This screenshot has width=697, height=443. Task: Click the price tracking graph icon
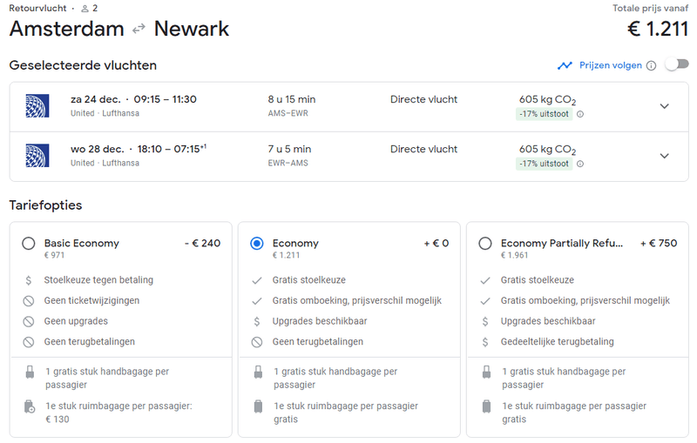[565, 65]
